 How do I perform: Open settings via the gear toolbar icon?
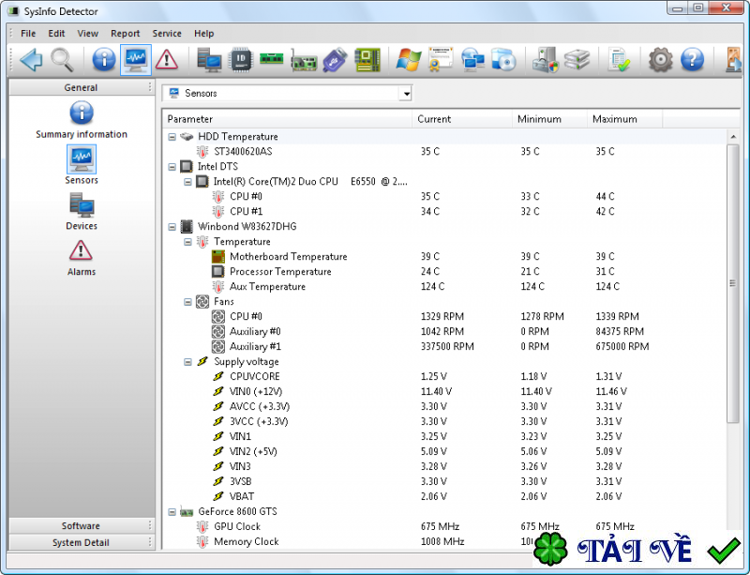click(661, 60)
